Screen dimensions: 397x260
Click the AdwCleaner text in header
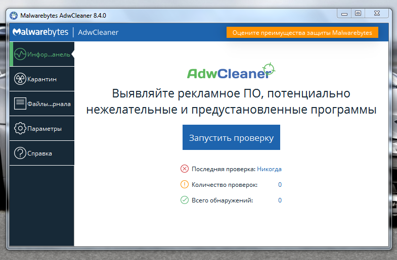coord(98,32)
